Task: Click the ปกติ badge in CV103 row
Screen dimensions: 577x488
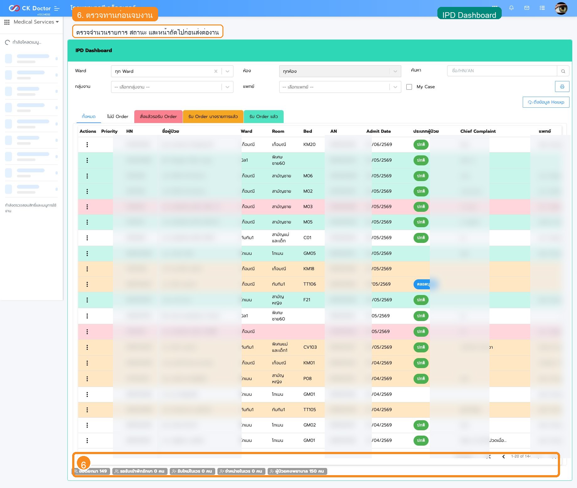Action: (421, 347)
